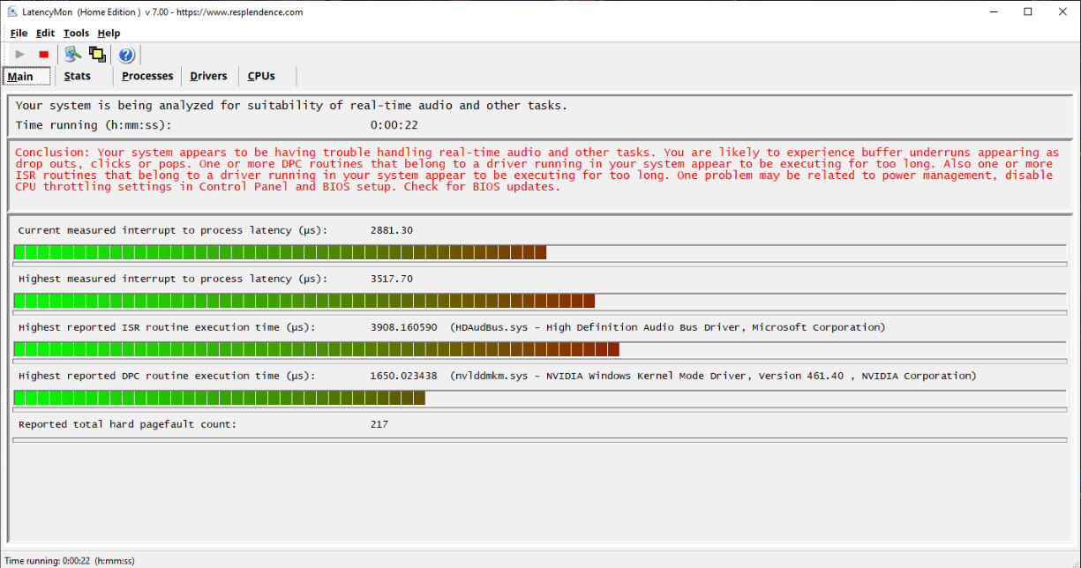This screenshot has height=568, width=1081.
Task: Click 'Highest reported ISR routine execution time' label
Action: [x=167, y=327]
